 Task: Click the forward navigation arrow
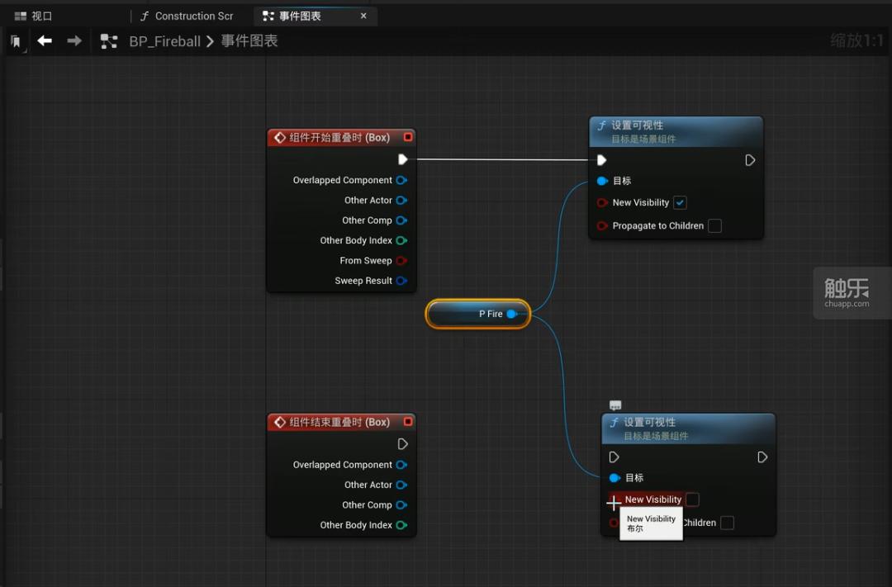[74, 40]
